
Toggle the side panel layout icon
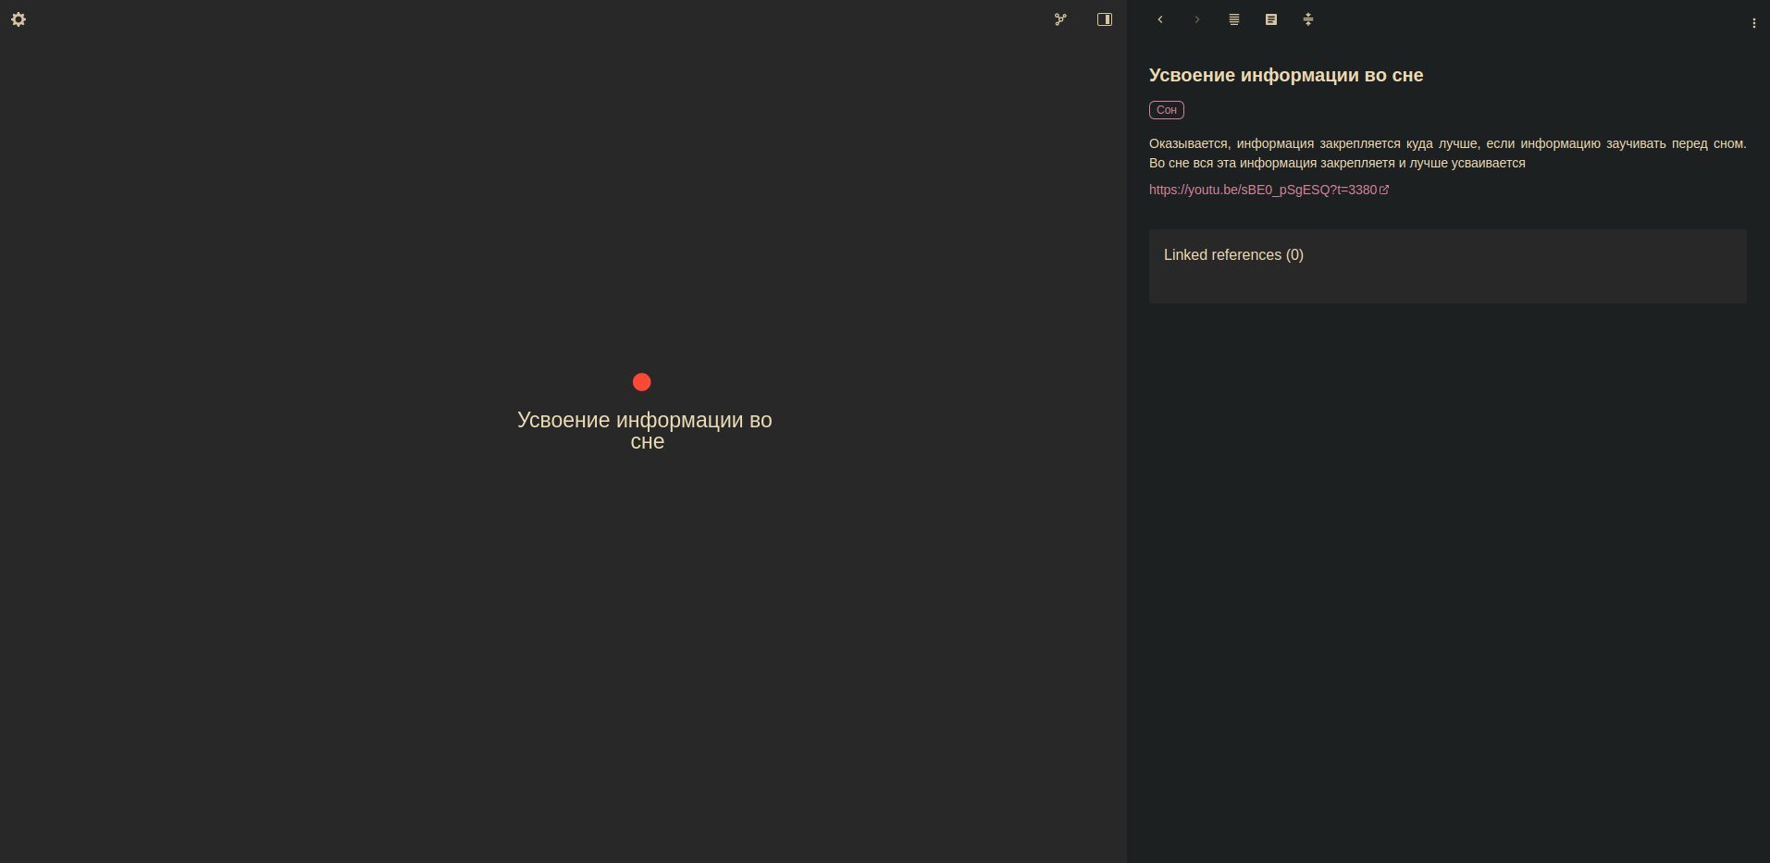1105,19
